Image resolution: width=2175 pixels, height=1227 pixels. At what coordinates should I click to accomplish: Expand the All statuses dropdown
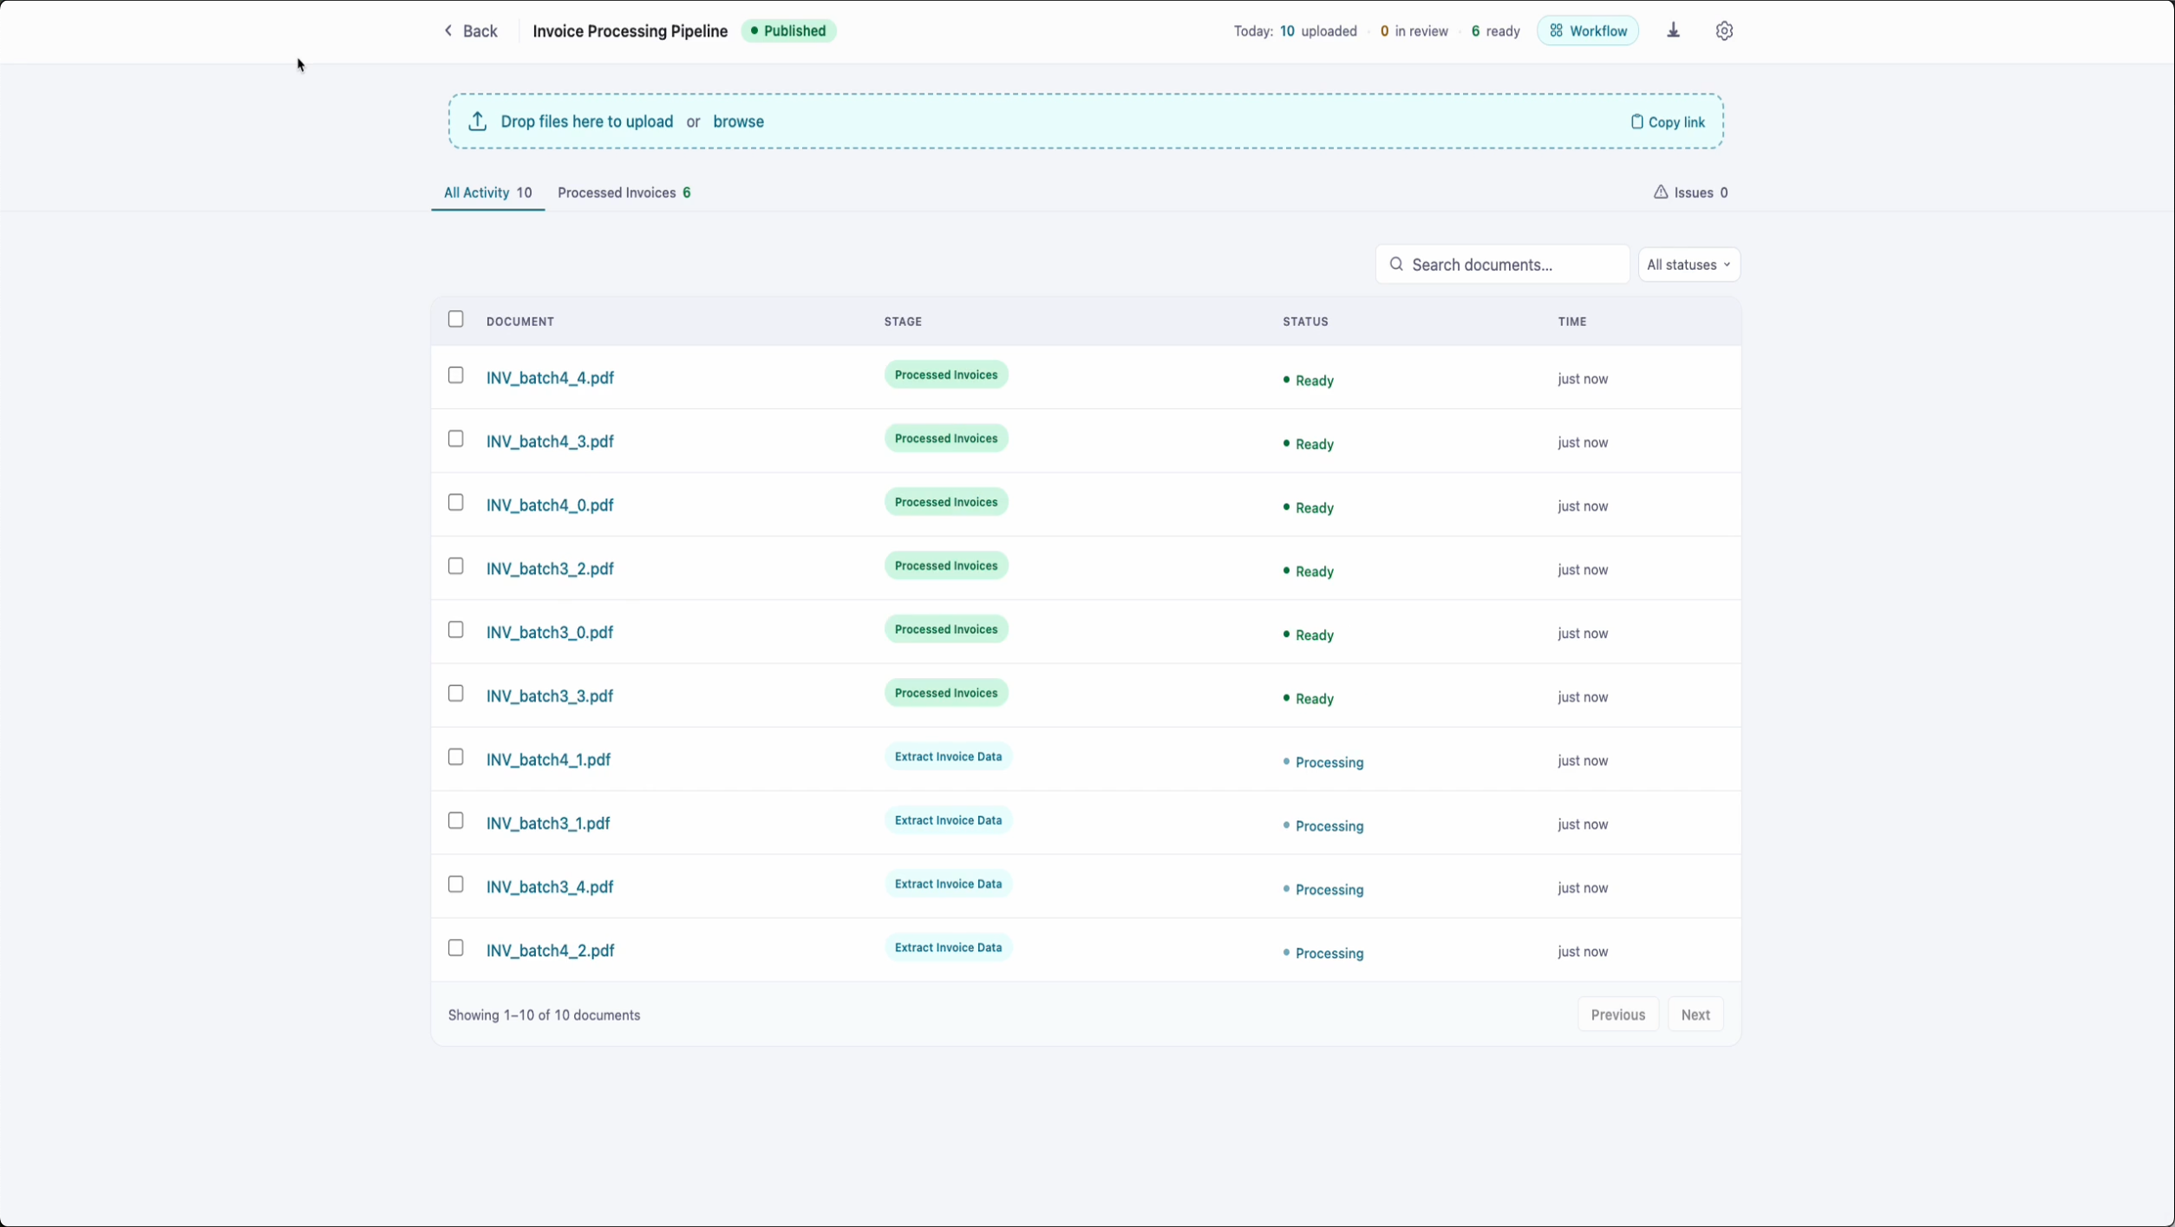(1688, 264)
